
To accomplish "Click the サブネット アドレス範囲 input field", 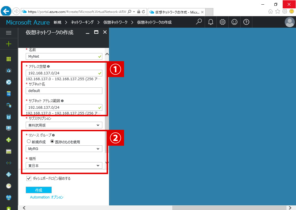I will tap(64, 107).
